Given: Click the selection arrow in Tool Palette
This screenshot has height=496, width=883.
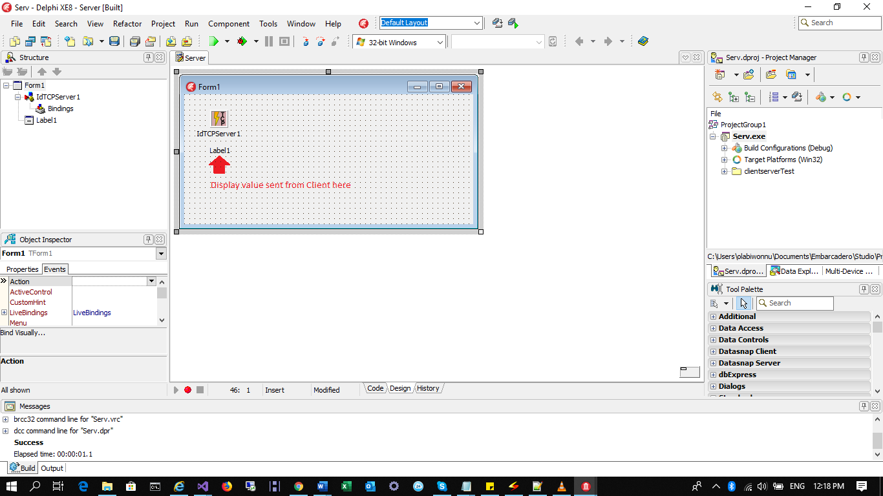Looking at the screenshot, I should click(743, 303).
